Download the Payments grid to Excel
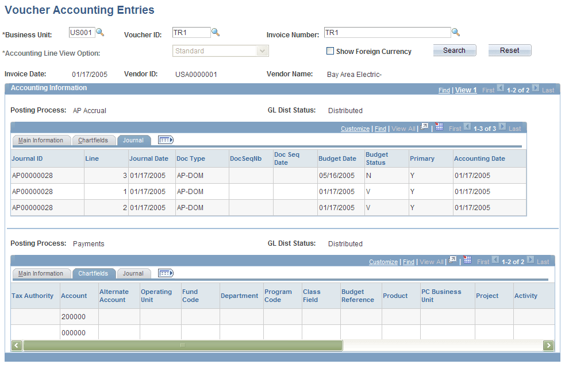Image resolution: width=565 pixels, height=368 pixels. [x=467, y=261]
